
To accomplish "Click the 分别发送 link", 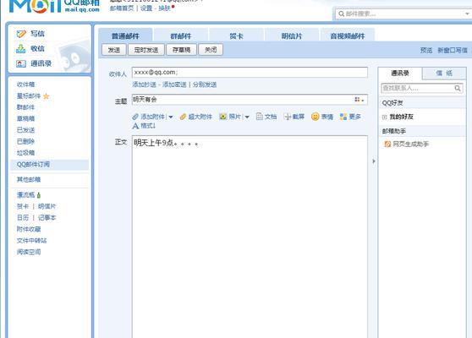I will (205, 84).
